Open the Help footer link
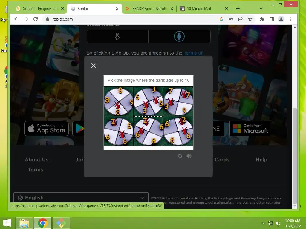The image size is (306, 229). (261, 160)
